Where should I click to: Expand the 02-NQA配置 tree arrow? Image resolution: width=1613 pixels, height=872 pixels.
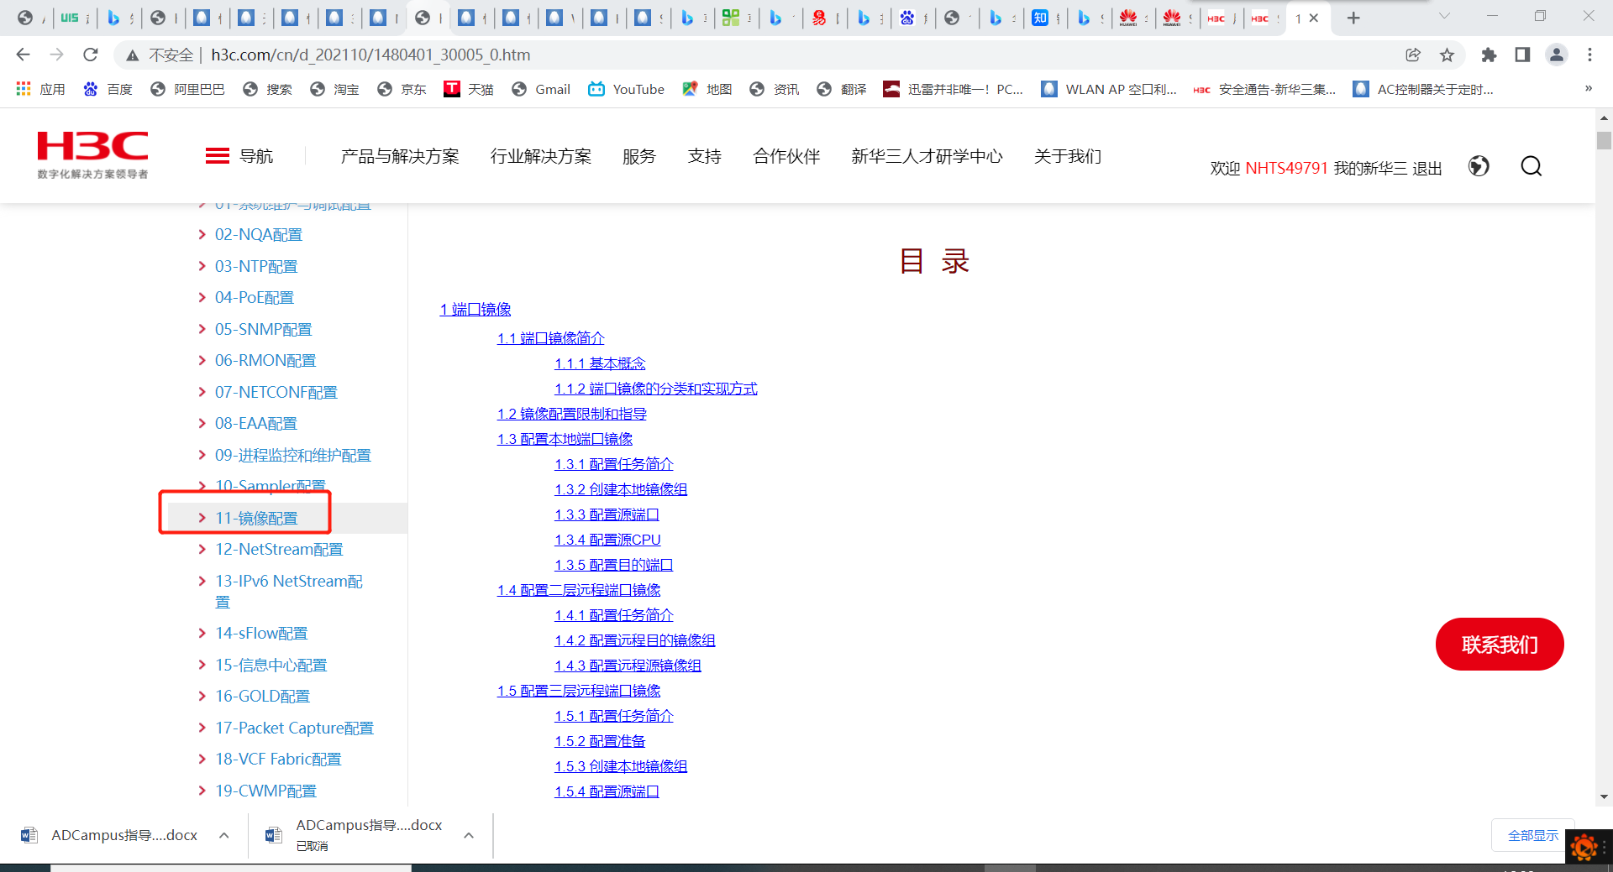point(202,234)
